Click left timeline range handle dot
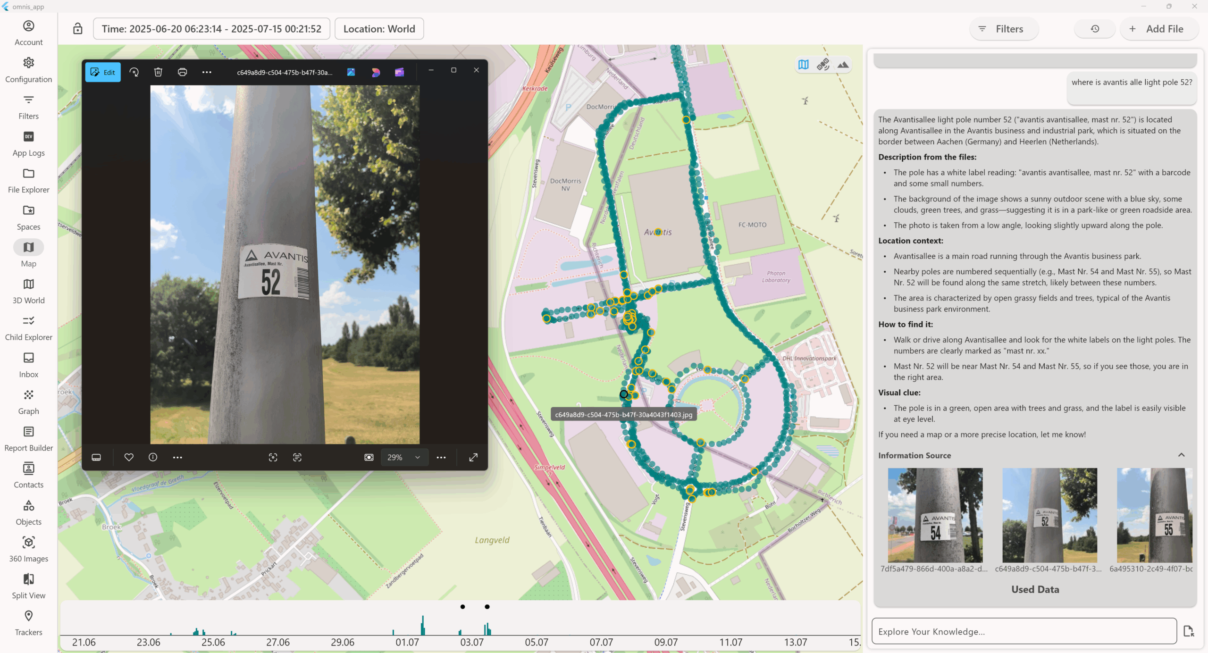Viewport: 1208px width, 653px height. (x=463, y=607)
